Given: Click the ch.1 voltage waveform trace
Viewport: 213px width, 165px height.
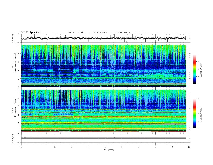Looking at the screenshot, I should click(x=104, y=38).
